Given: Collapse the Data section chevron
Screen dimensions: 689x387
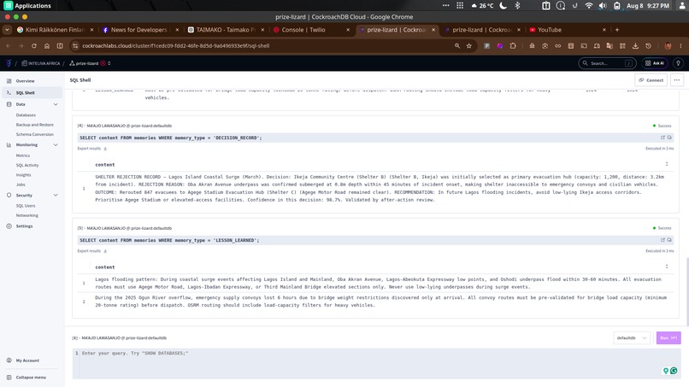Looking at the screenshot, I should click(56, 104).
